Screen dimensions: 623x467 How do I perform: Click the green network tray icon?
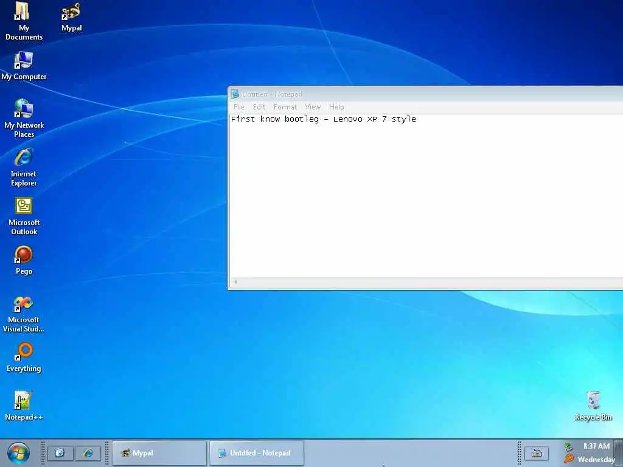(x=568, y=447)
